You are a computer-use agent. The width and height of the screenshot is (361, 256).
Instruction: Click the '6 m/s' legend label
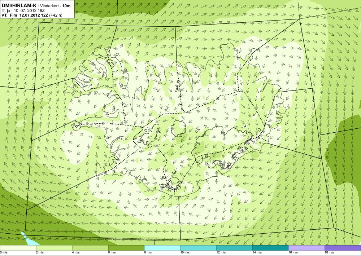(x=112, y=252)
